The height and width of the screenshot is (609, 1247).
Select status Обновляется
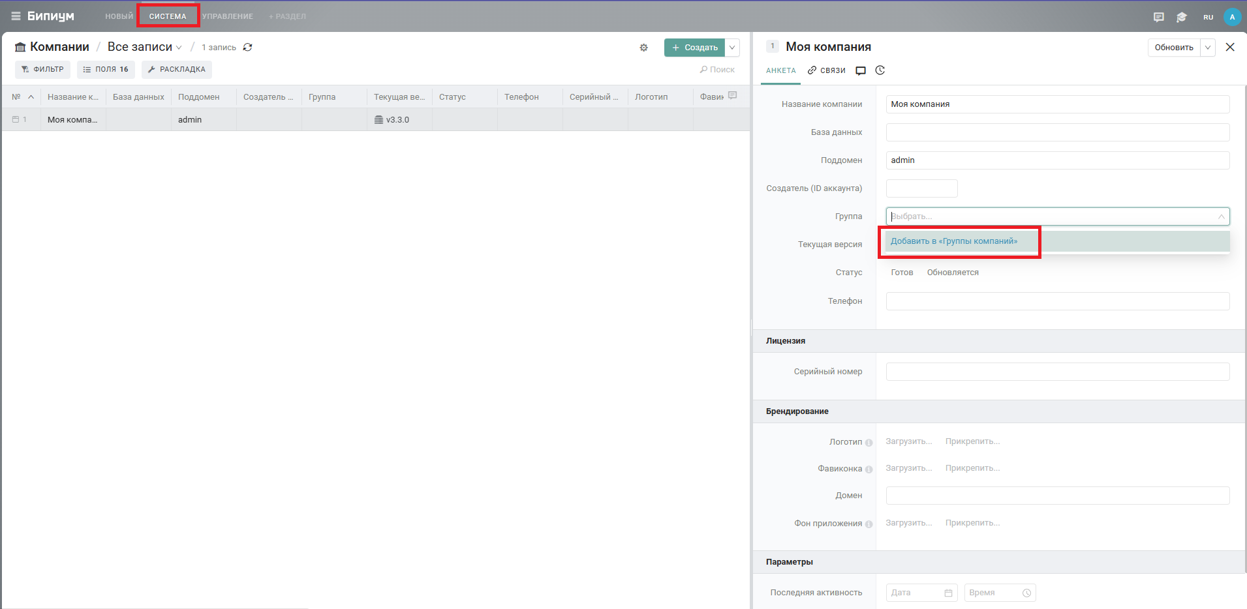point(953,273)
